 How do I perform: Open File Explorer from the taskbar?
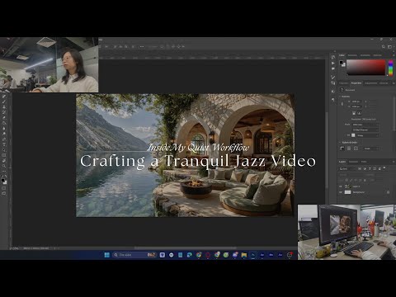(x=243, y=255)
